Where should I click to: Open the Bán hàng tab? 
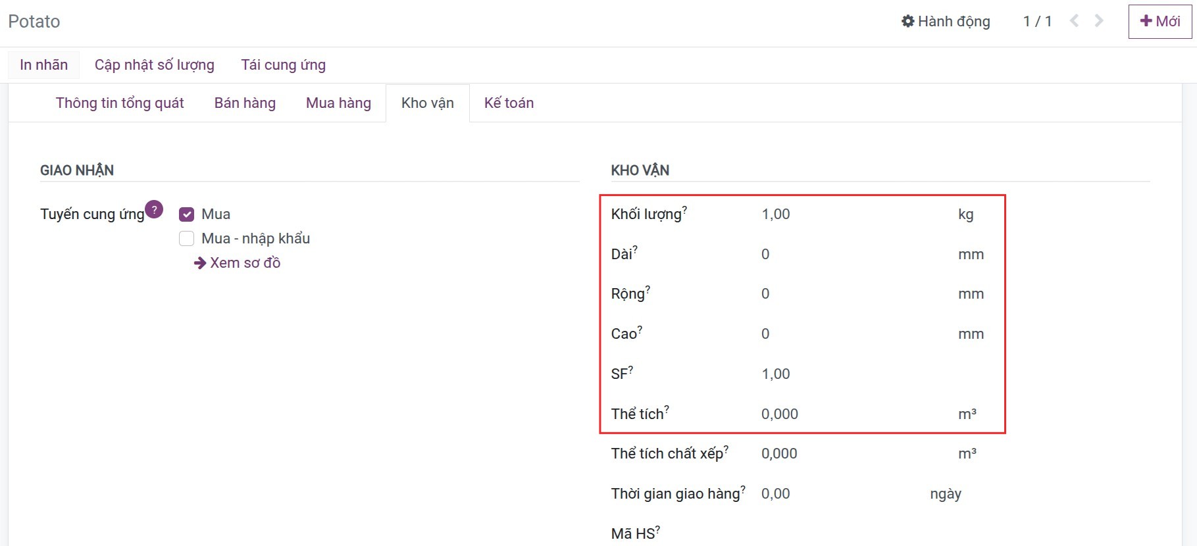click(x=245, y=103)
